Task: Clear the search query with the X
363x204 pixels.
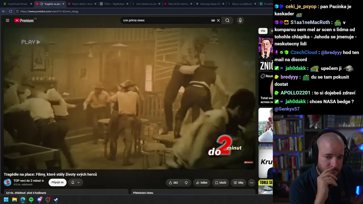Action: point(218,20)
